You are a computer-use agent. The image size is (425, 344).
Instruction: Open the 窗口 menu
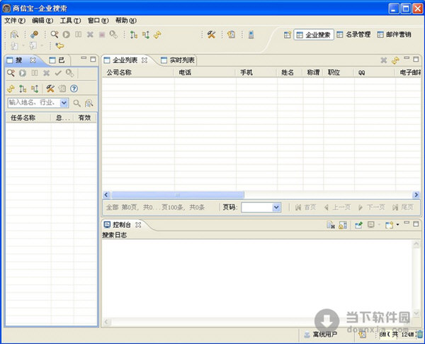click(98, 21)
